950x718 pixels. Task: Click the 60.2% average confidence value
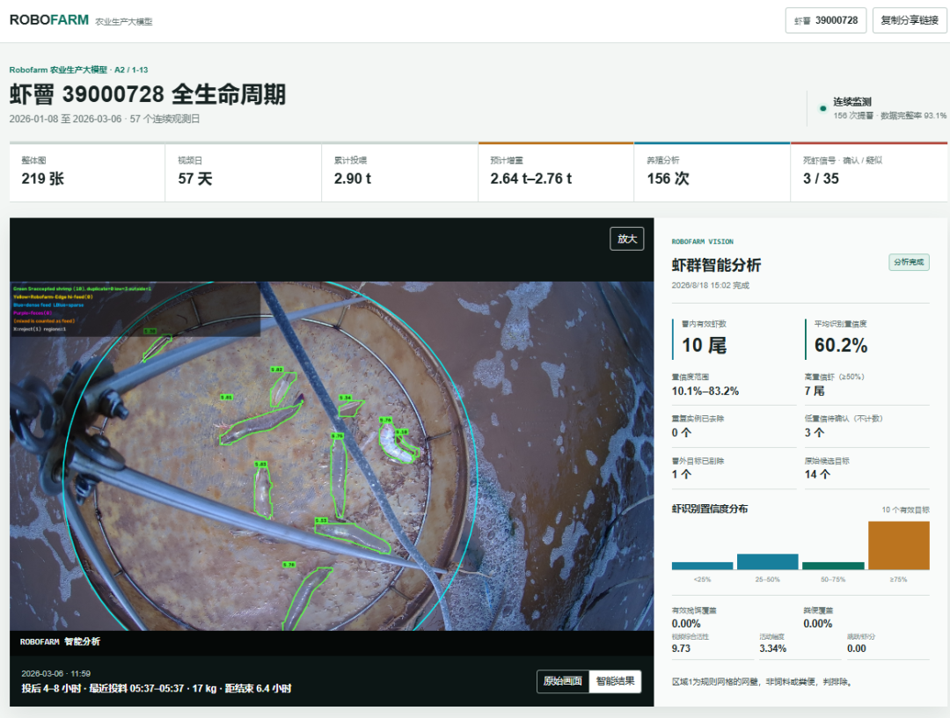point(841,346)
